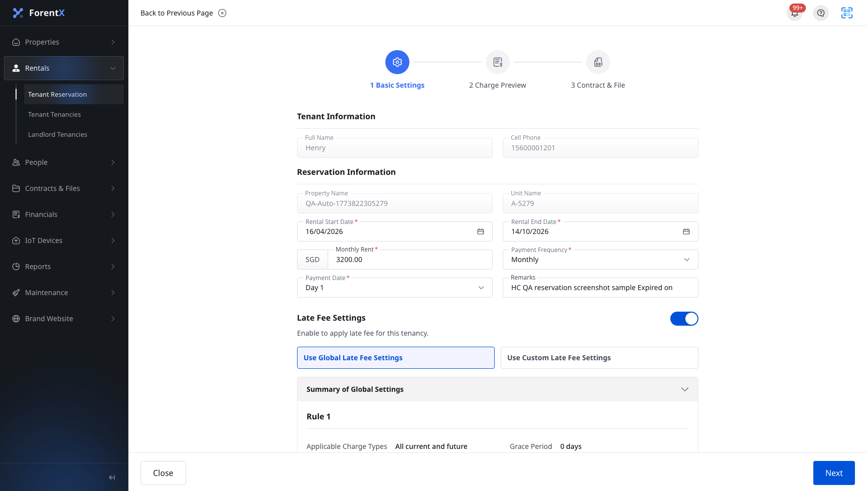
Task: Click the Basic Settings gear step icon
Action: 397,62
